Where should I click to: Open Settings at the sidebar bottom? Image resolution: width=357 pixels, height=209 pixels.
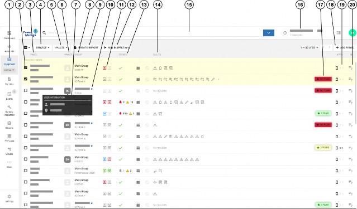tap(9, 198)
